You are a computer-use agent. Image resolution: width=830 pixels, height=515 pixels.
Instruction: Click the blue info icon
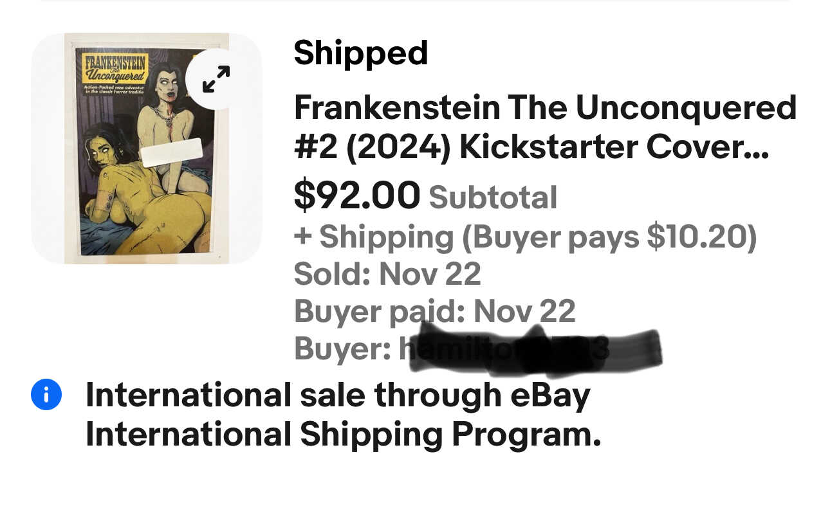click(x=46, y=395)
